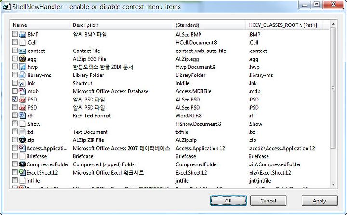Tick the jntfile checkbox

tap(15, 180)
